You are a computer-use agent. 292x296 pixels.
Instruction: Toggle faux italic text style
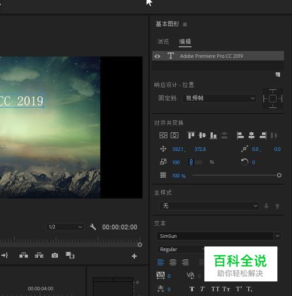(203, 289)
